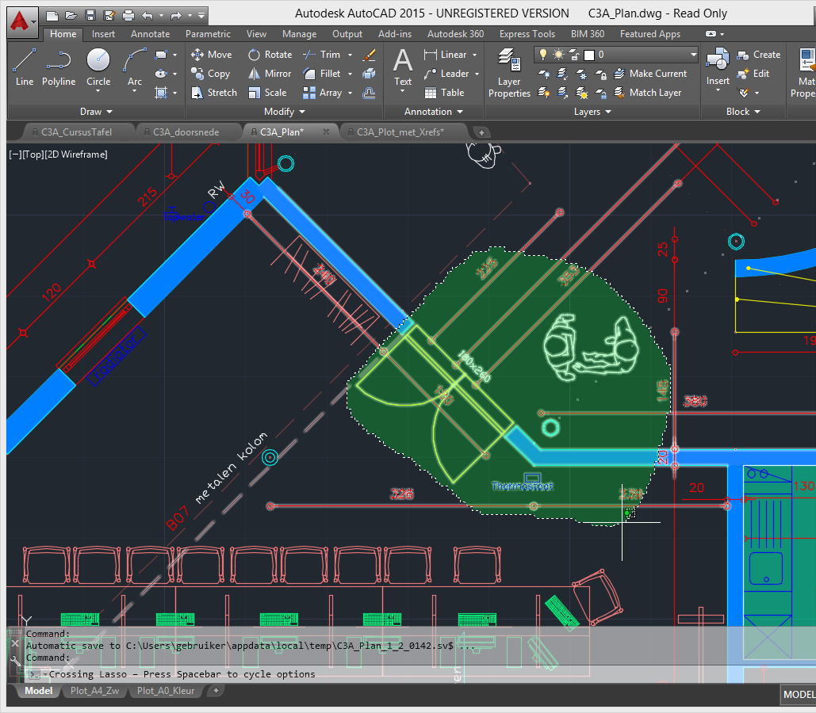Image resolution: width=816 pixels, height=713 pixels.
Task: Open the Trim dropdown arrow
Action: [351, 55]
